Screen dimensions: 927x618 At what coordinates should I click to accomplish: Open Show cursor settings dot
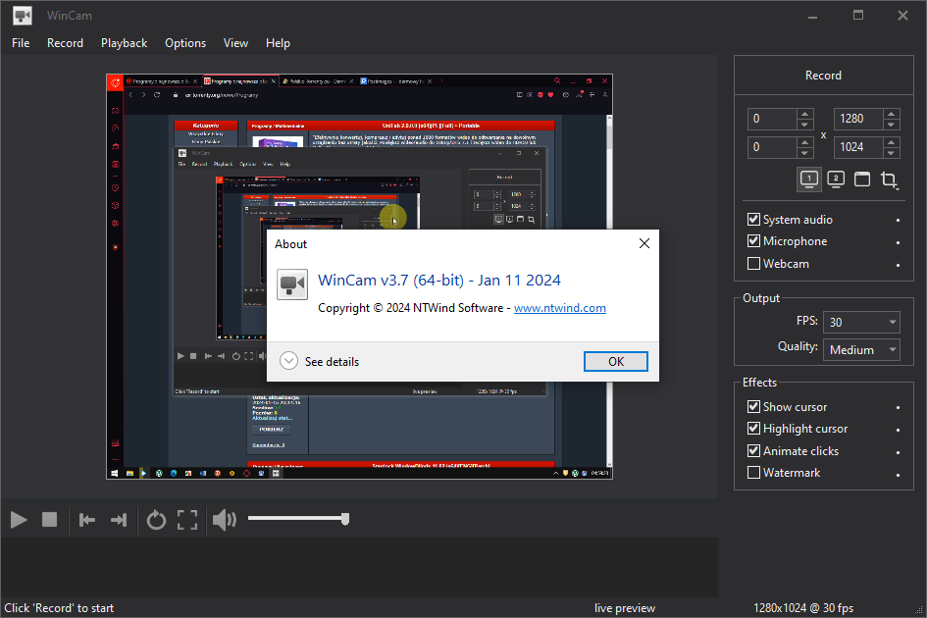(x=898, y=407)
